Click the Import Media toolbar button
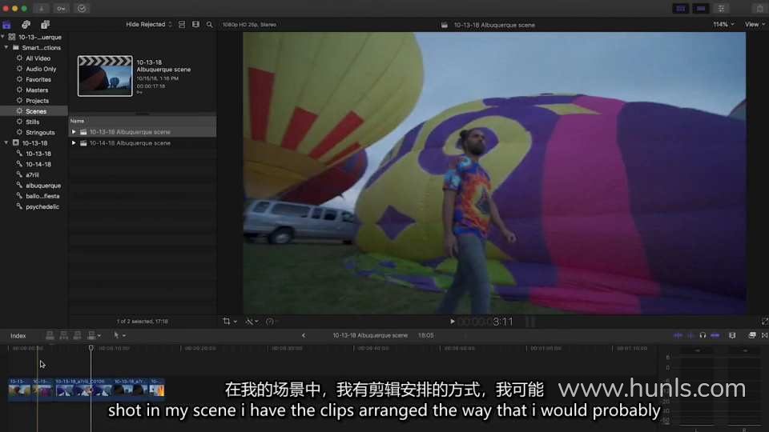 [41, 8]
